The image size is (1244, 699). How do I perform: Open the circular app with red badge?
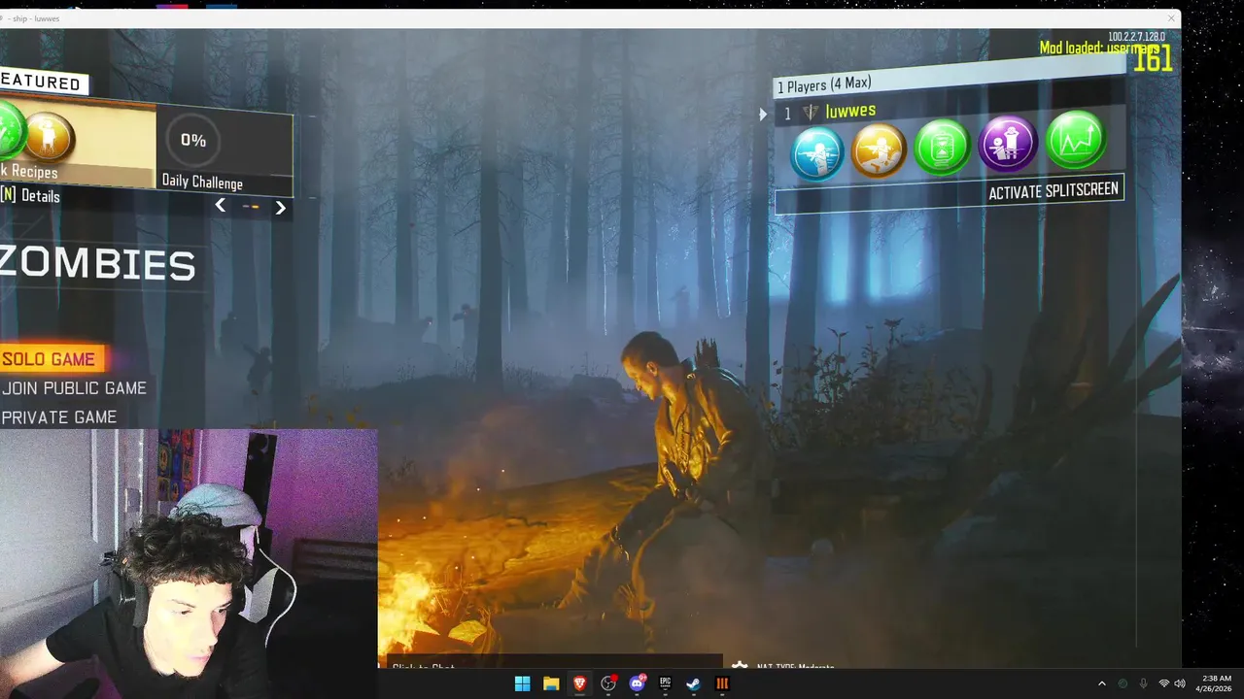click(x=608, y=683)
